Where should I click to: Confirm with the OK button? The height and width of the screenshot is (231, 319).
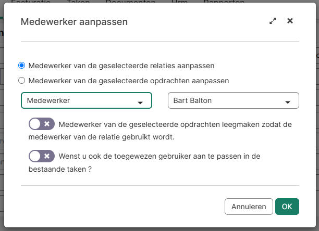point(287,207)
